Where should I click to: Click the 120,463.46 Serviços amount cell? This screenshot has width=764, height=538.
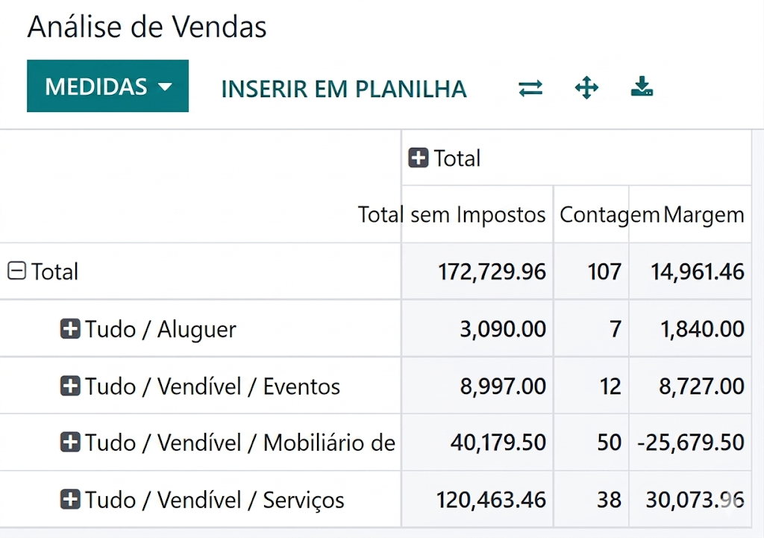491,499
